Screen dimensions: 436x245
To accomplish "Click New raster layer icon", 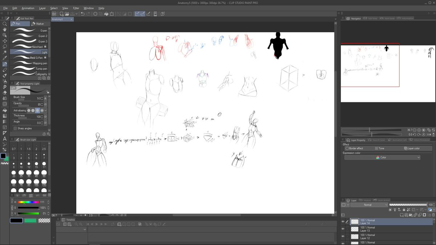I will [x=402, y=215].
